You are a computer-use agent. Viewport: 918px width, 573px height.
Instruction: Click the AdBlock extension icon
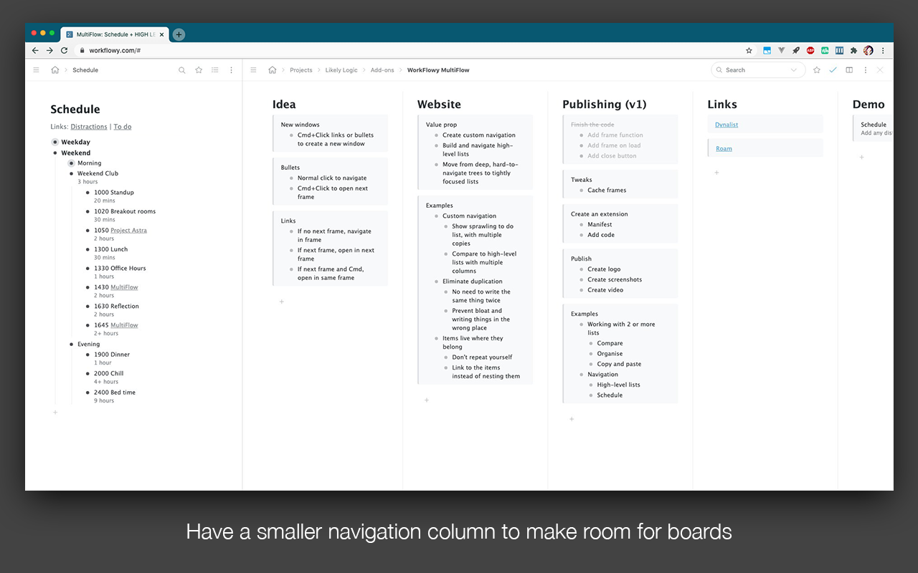click(810, 50)
